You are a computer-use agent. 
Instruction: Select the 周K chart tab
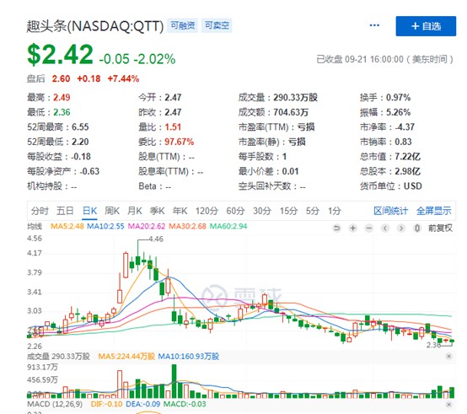coord(112,211)
